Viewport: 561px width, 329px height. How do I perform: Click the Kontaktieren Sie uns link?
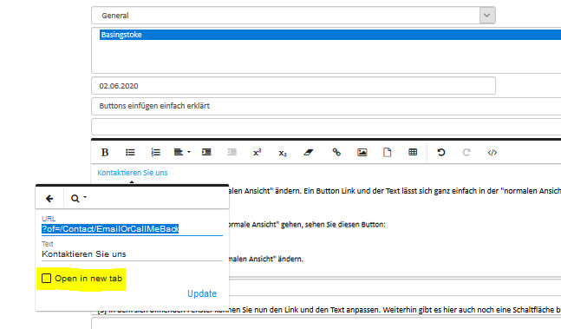click(x=133, y=173)
